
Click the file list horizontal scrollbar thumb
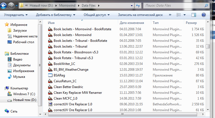(x=123, y=114)
